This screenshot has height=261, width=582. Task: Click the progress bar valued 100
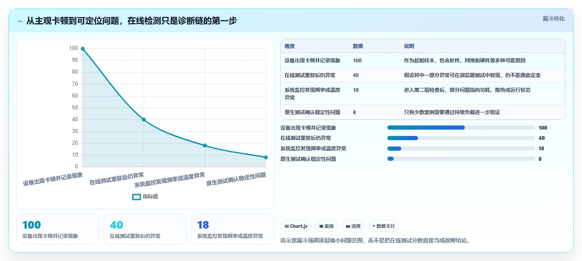pos(461,128)
